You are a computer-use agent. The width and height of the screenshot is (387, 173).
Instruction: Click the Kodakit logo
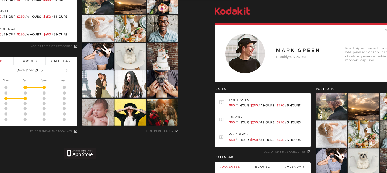pos(232,11)
